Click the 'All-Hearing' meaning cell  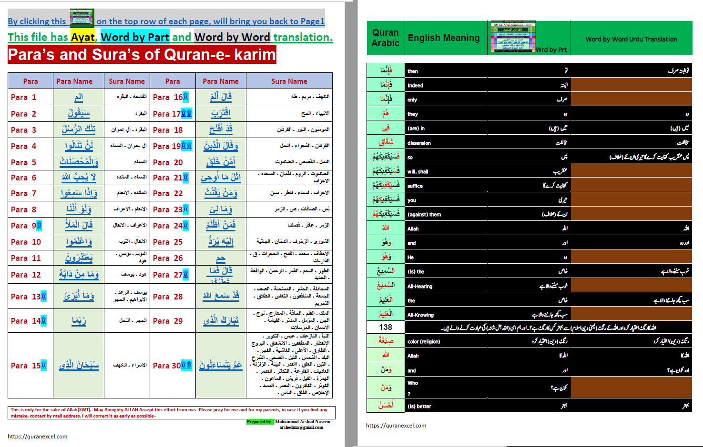tap(446, 286)
